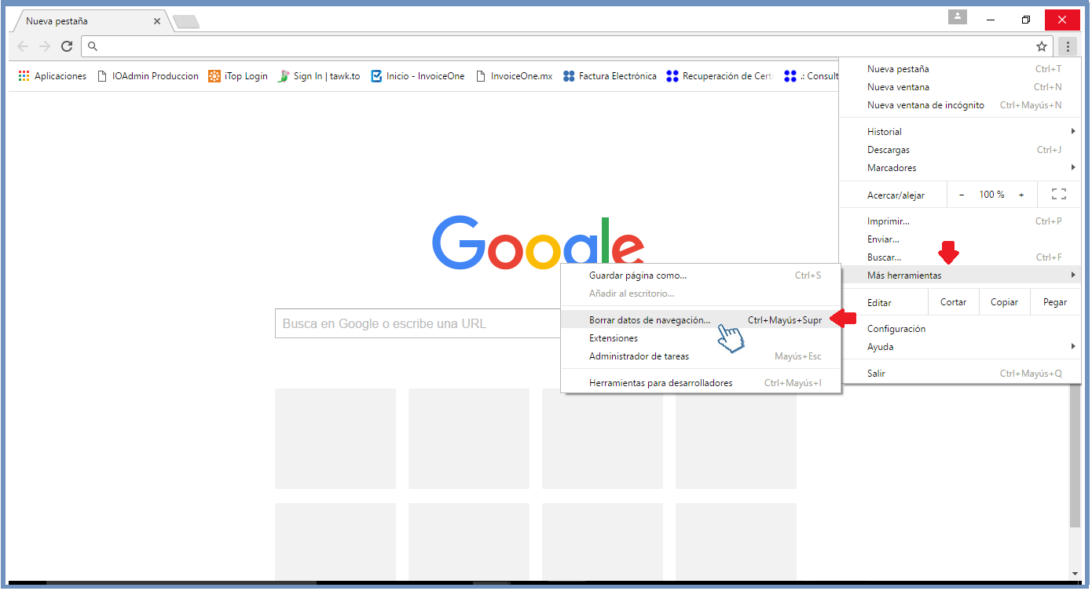Expand the Más herramientas submenu

pos(960,275)
